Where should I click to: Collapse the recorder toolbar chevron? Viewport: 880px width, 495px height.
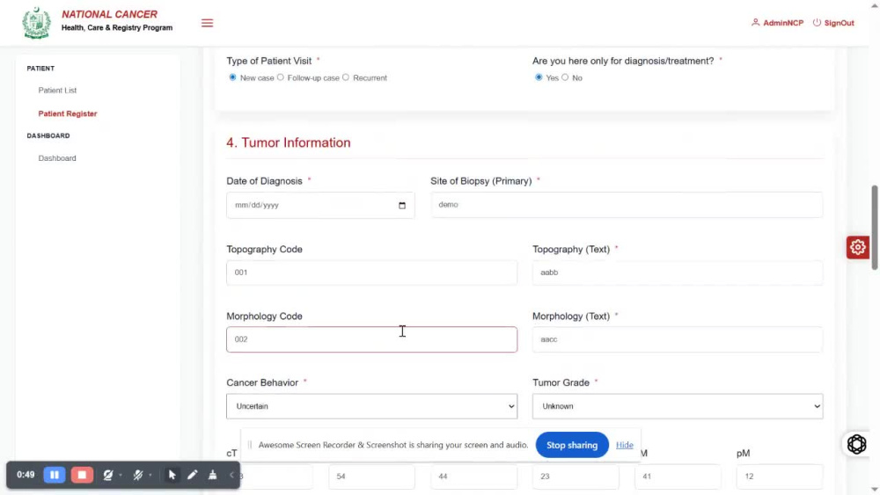[x=231, y=475]
